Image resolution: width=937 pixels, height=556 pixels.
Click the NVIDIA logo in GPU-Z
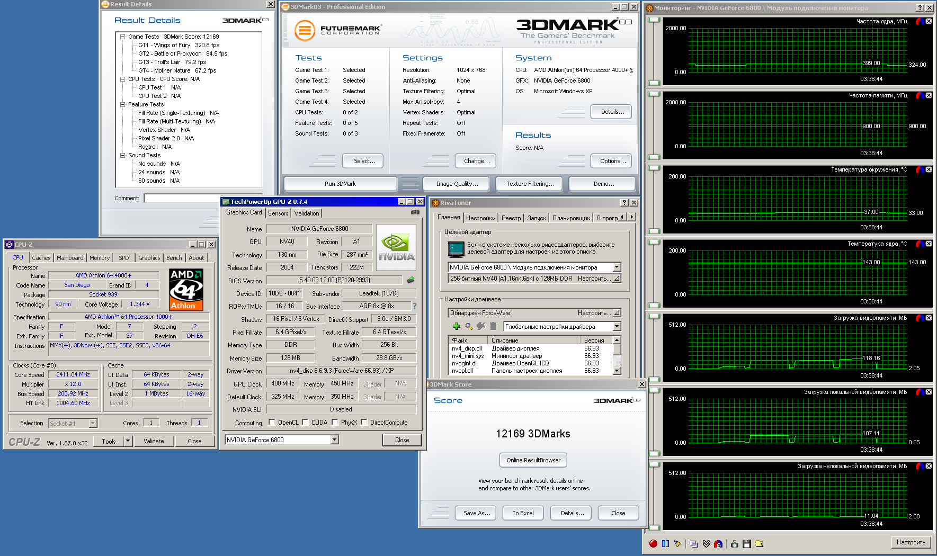pyautogui.click(x=396, y=248)
